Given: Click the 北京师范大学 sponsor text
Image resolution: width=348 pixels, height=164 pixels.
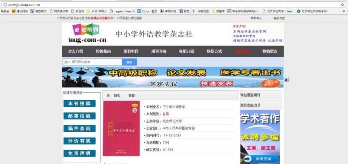Looking at the screenshot, I should tap(172, 121).
